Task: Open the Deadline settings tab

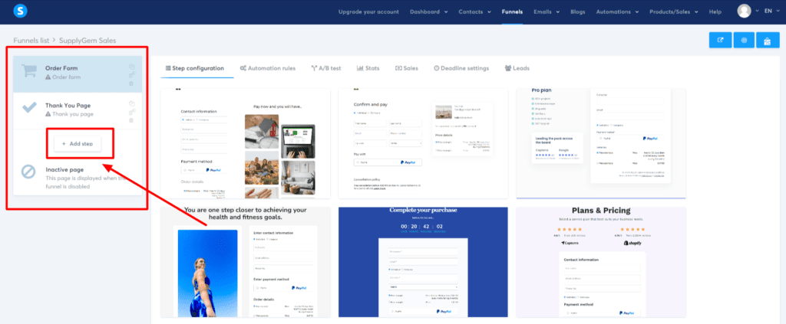Action: click(x=461, y=68)
